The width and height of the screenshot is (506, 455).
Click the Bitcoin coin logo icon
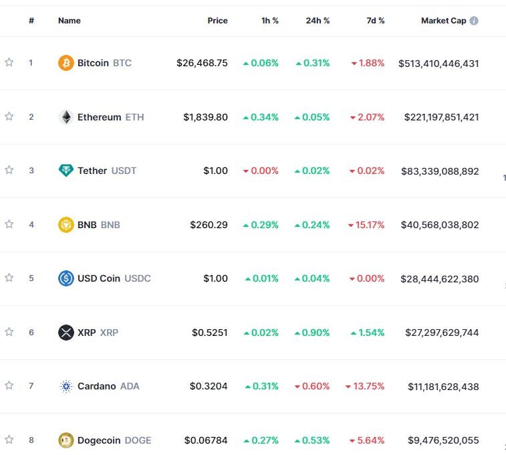(66, 63)
